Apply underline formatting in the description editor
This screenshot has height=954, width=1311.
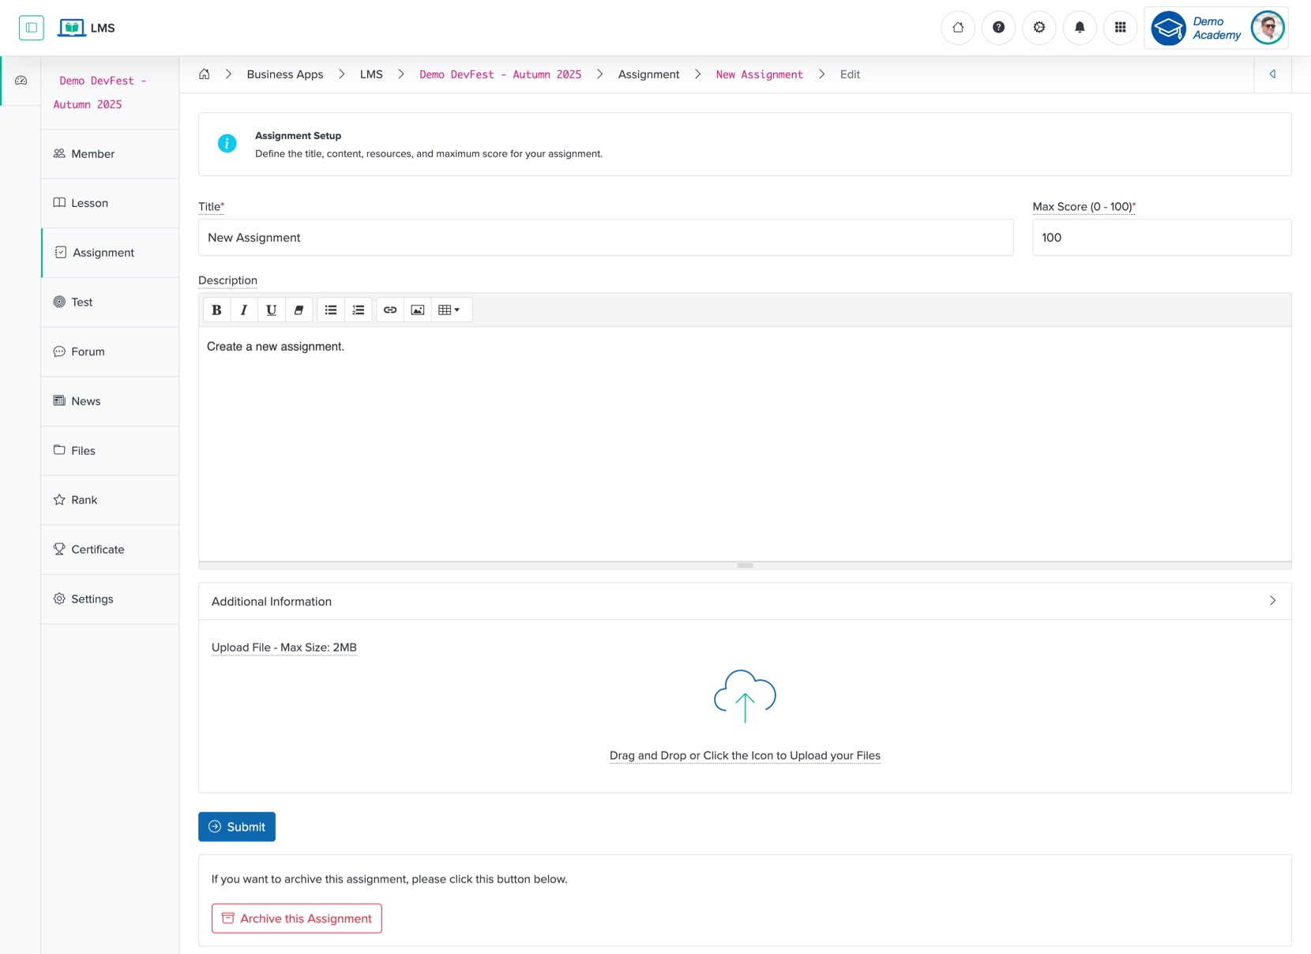coord(271,310)
